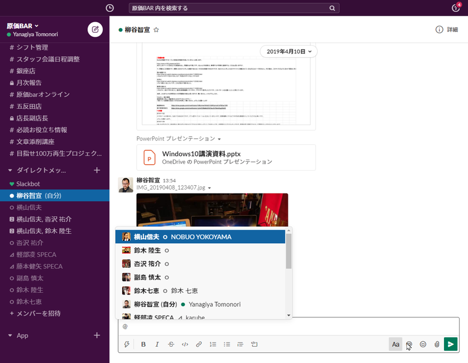Screen dimensions: 468x363
Task: Toggle the Aa formatting bar button
Action: (x=395, y=344)
